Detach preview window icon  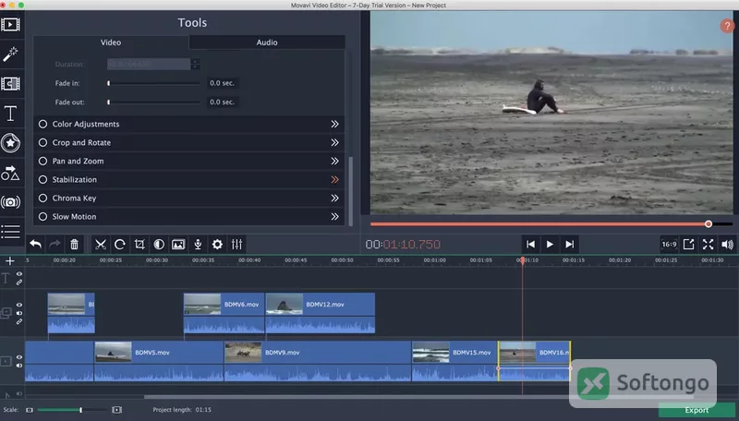click(x=688, y=244)
